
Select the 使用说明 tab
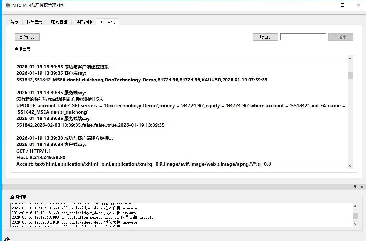click(84, 22)
